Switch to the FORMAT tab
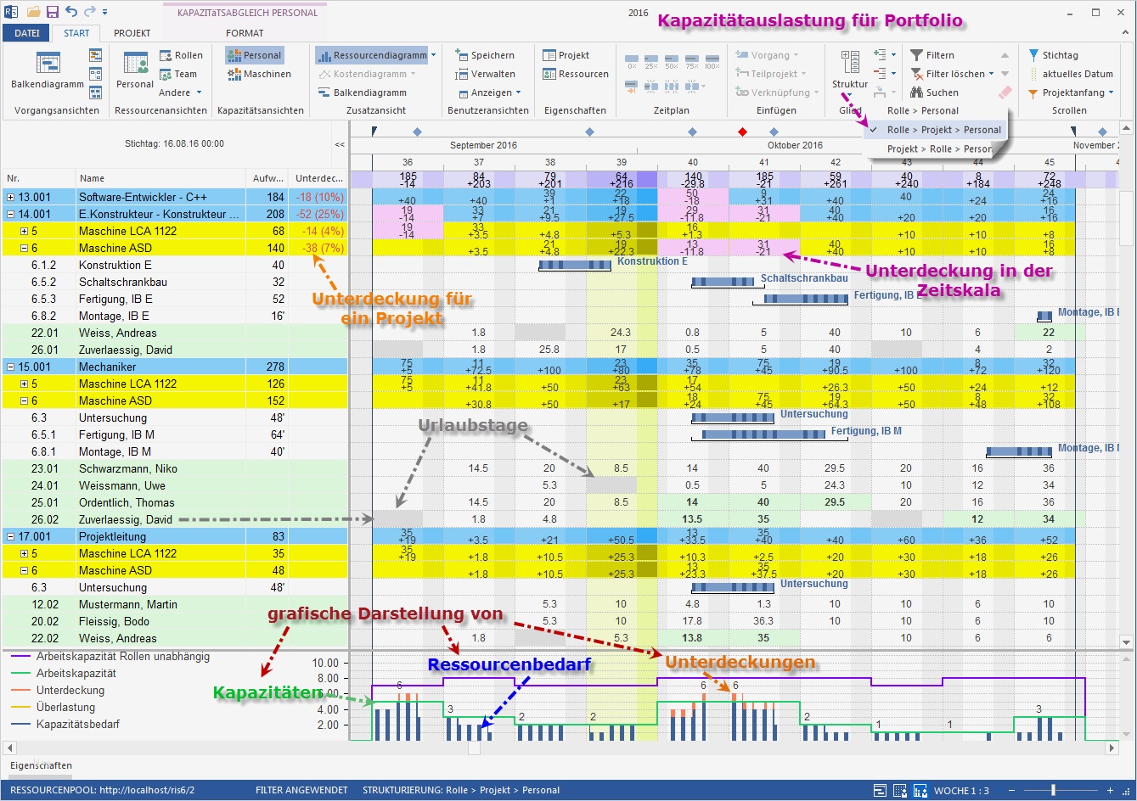 pos(245,33)
